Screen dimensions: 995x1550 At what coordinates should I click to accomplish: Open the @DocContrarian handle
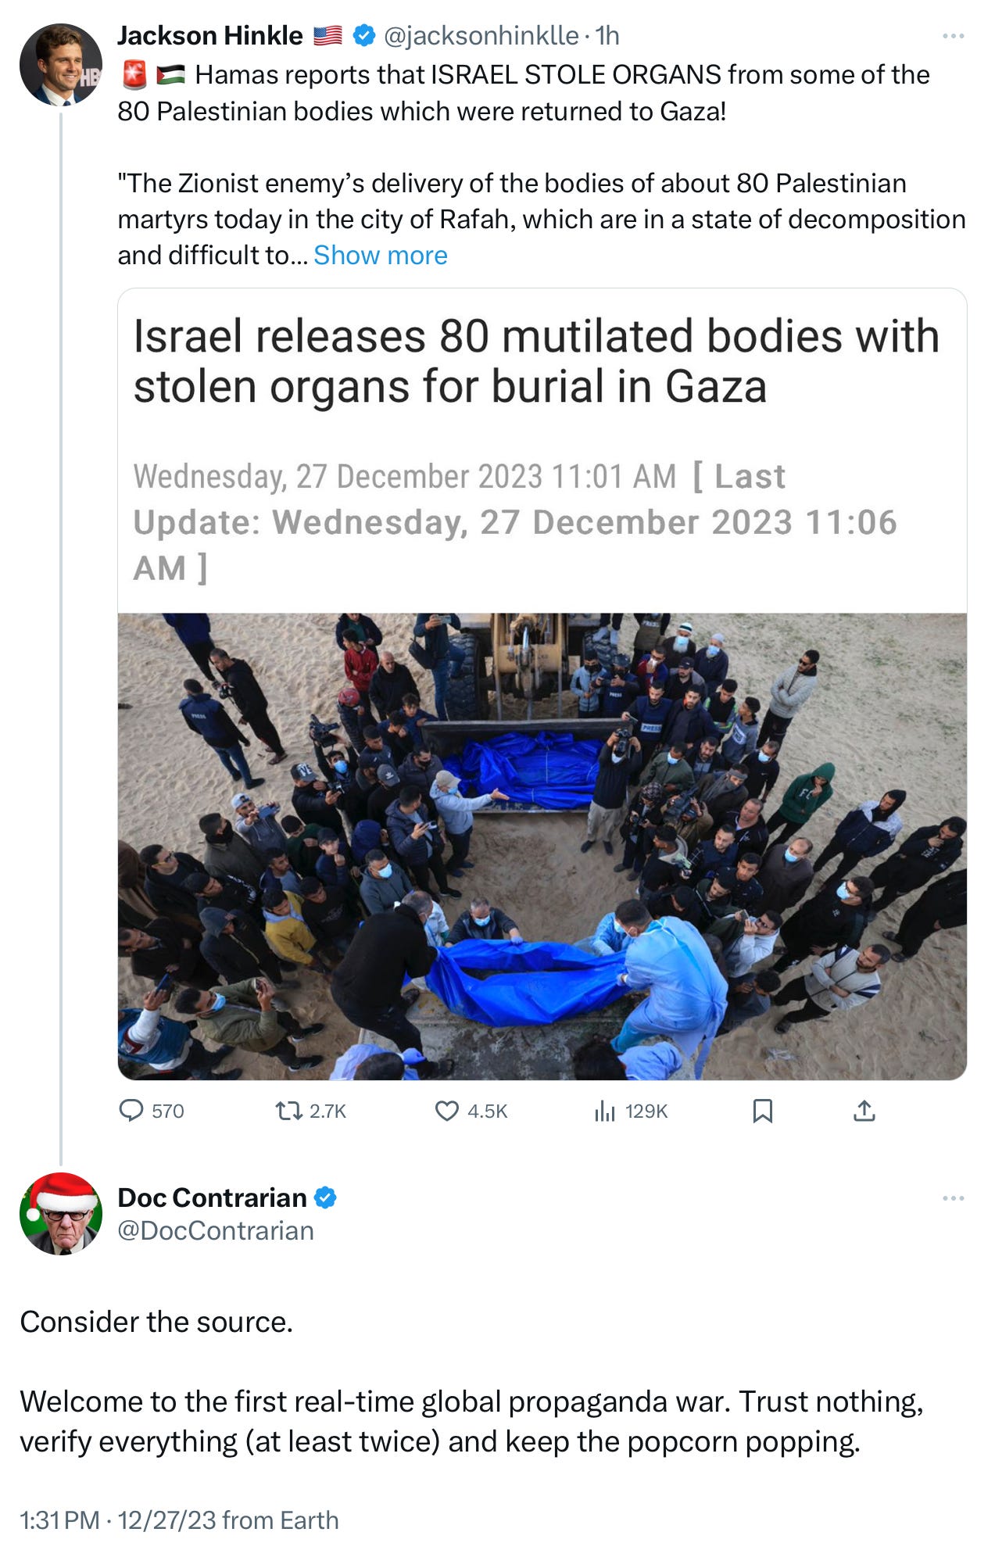click(216, 1230)
